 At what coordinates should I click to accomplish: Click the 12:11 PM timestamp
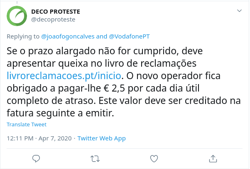tap(20, 138)
